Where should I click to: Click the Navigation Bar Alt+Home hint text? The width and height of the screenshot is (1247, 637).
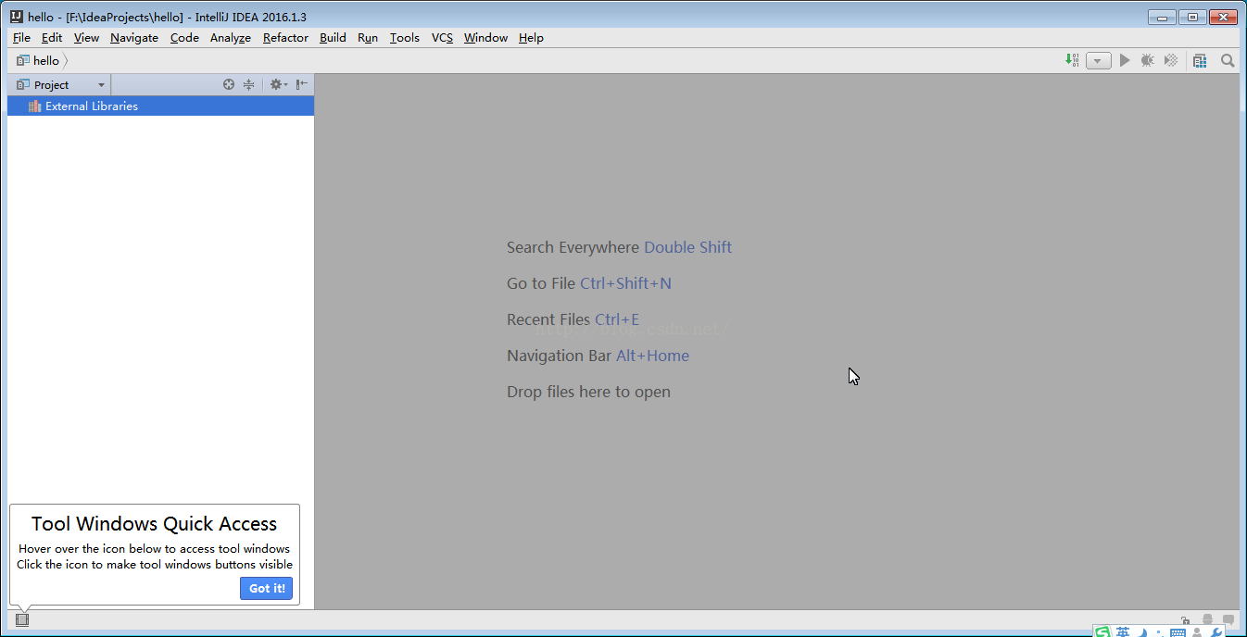coord(598,356)
